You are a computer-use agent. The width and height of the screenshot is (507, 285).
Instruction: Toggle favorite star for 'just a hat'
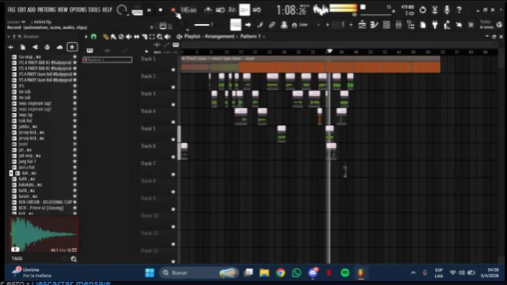pyautogui.click(x=74, y=167)
